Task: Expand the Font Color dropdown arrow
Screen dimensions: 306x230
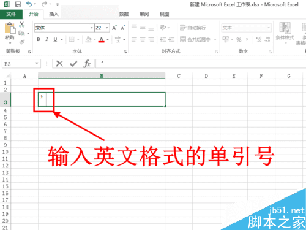Action: [x=108, y=39]
